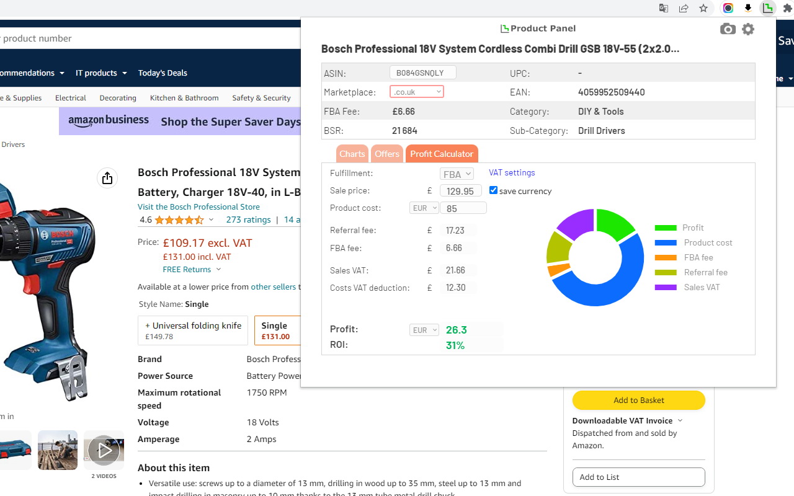The image size is (794, 496).
Task: Toggle the save currency checkbox
Action: pos(493,190)
